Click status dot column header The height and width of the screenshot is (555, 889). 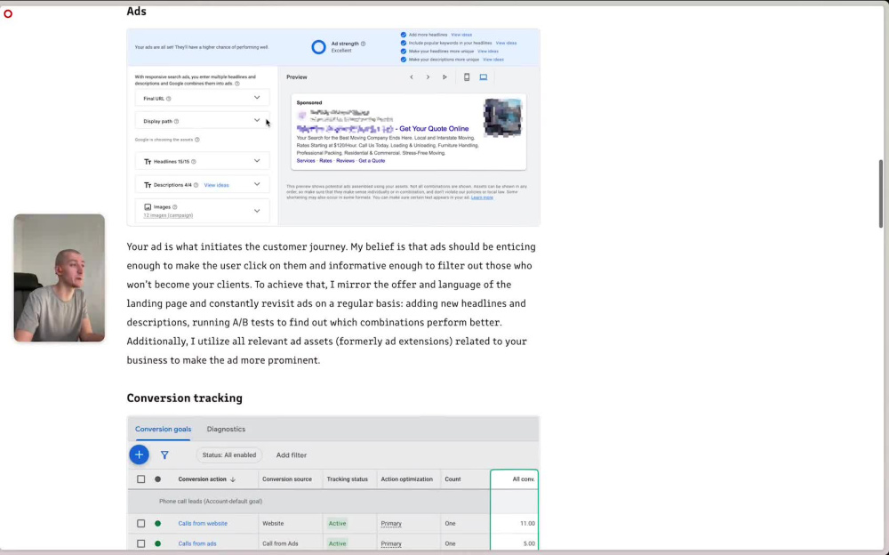157,479
